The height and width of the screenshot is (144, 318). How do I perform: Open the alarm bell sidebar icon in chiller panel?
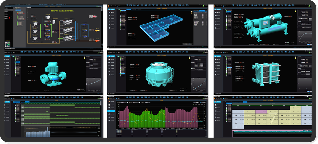216,28
